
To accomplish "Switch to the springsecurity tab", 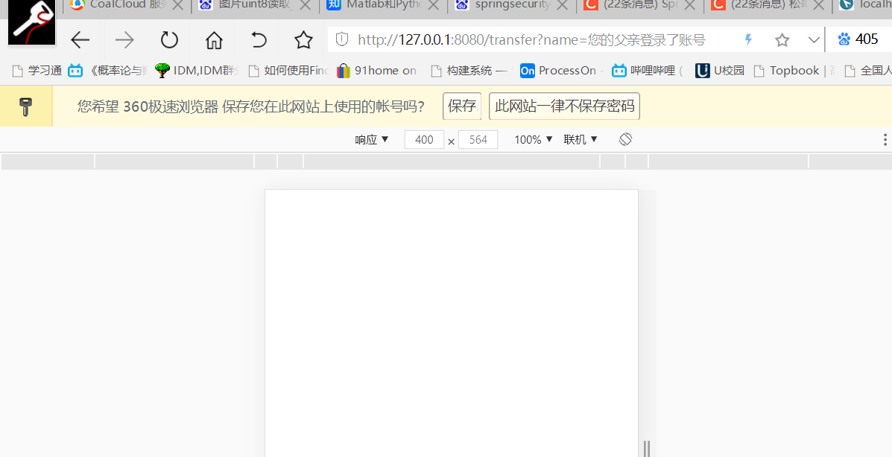I will (512, 5).
